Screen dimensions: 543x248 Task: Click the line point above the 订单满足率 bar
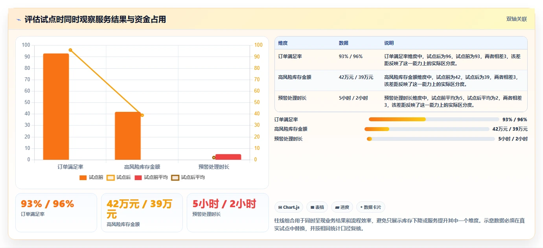pos(70,50)
